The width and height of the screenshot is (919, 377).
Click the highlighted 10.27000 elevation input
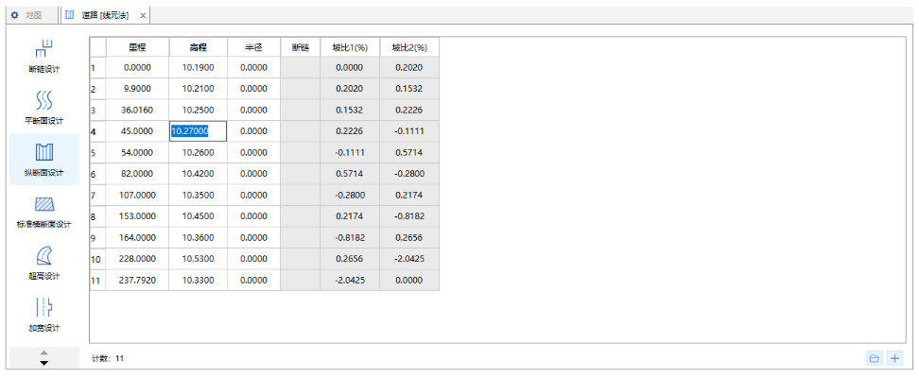(x=199, y=131)
